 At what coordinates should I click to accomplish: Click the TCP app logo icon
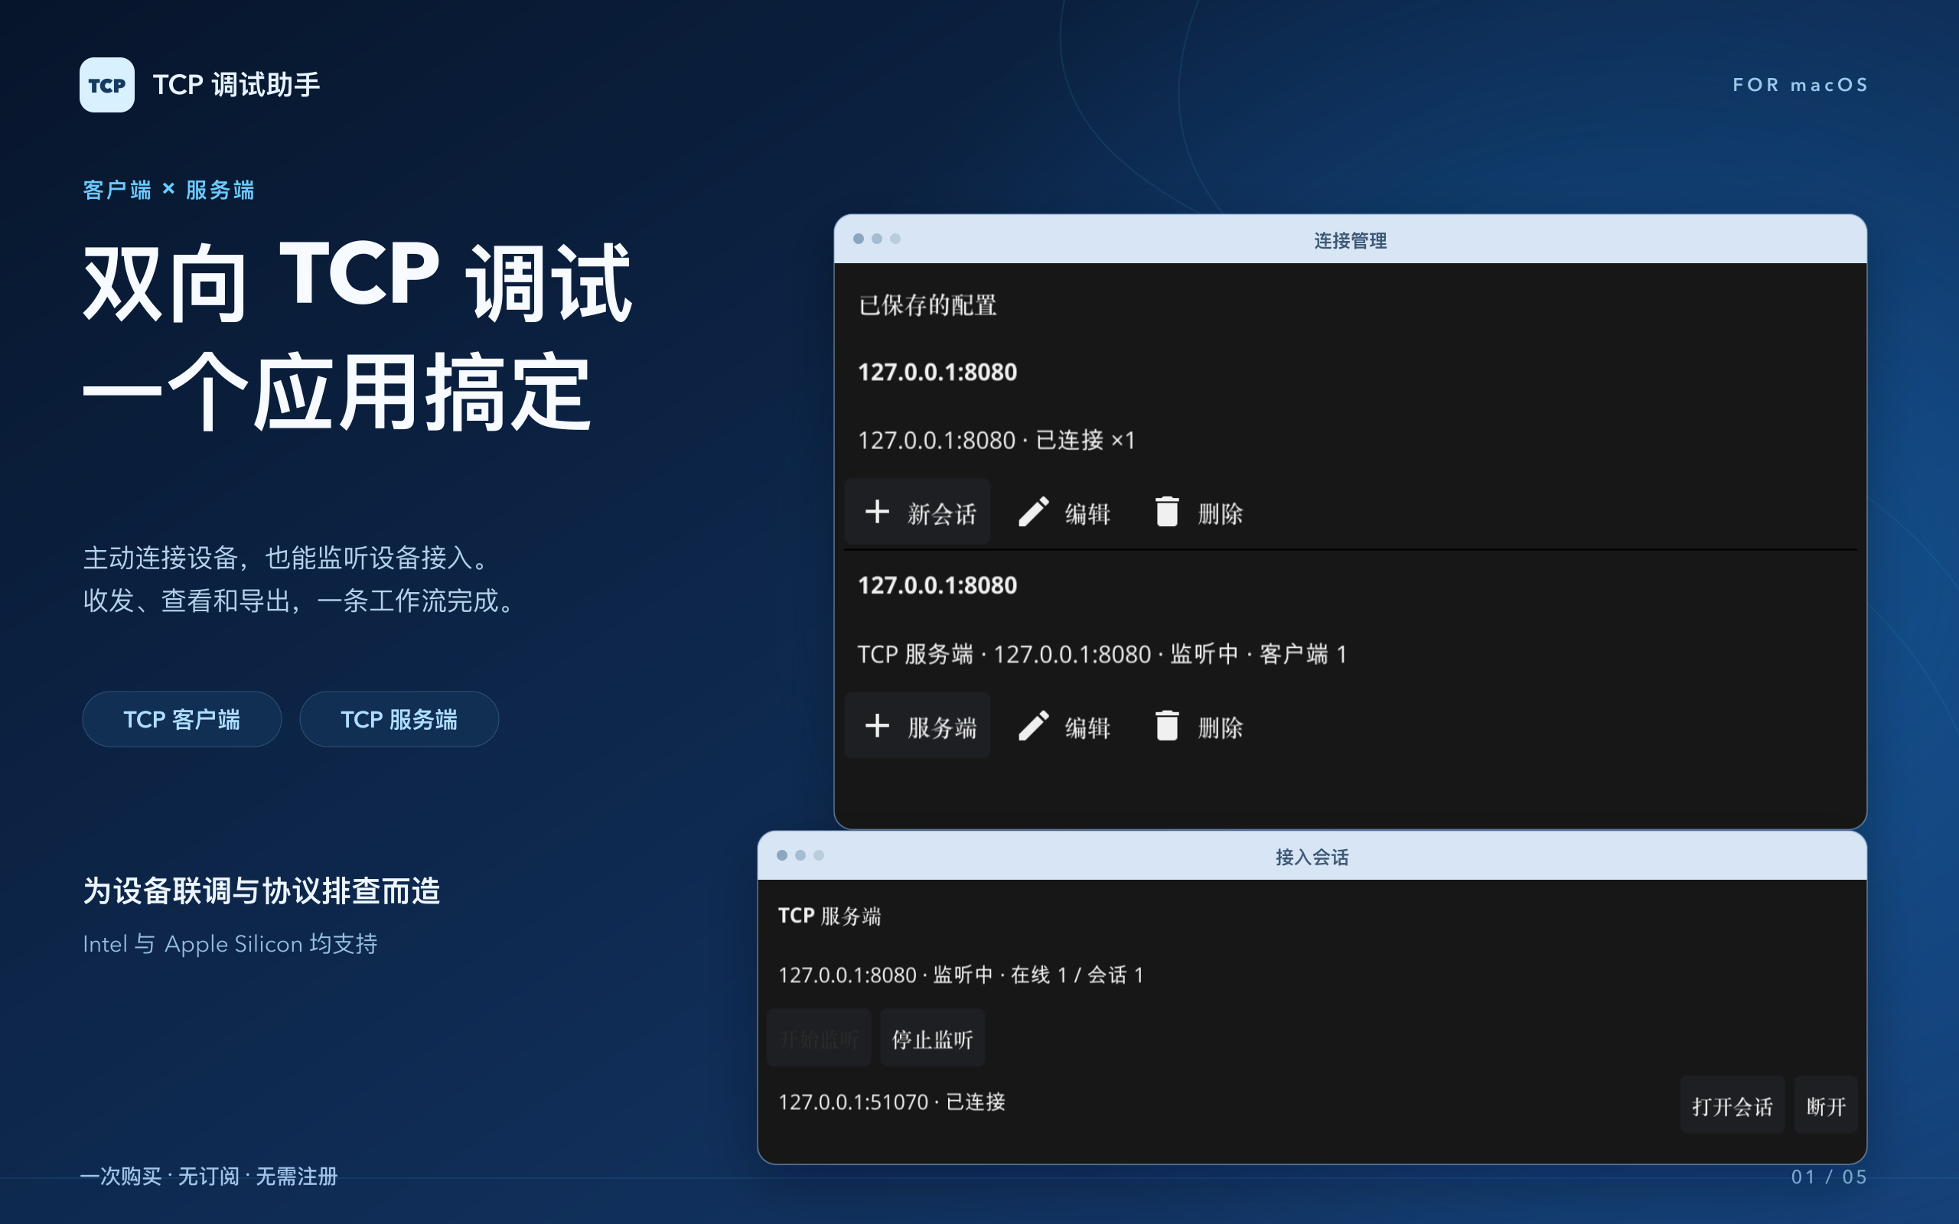(107, 85)
